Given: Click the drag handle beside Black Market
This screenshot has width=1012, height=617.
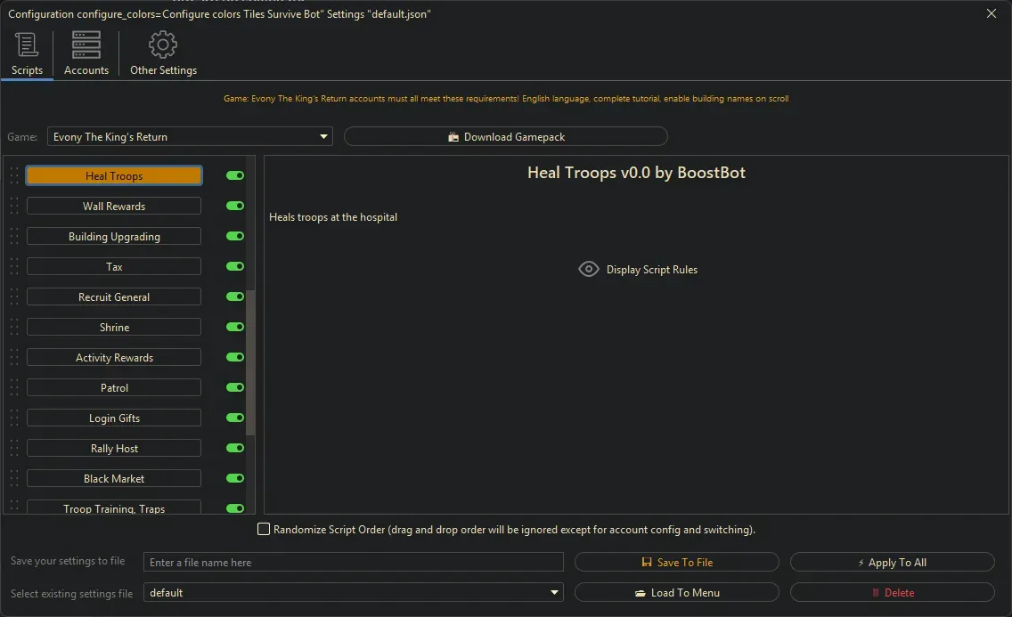Looking at the screenshot, I should click(x=14, y=479).
